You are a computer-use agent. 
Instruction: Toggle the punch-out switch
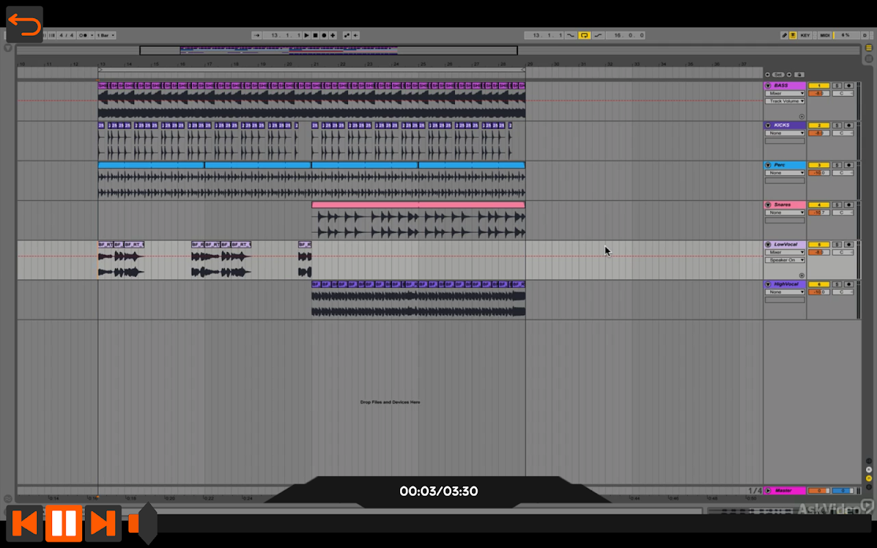pyautogui.click(x=597, y=35)
